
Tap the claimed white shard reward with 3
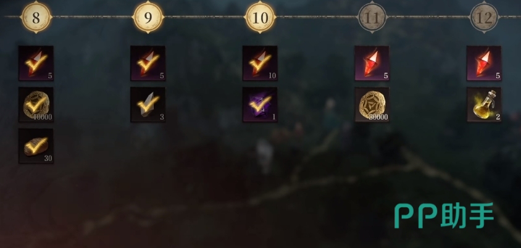point(148,105)
